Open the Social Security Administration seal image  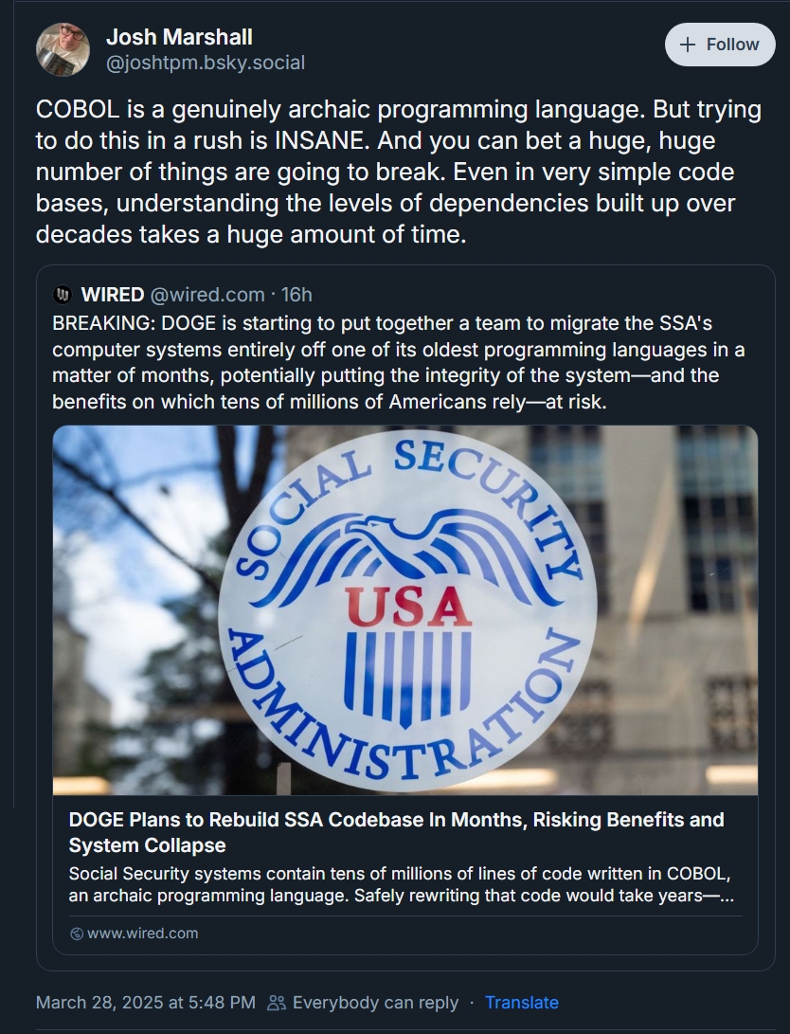pos(405,609)
